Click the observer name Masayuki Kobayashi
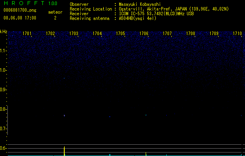245x156 pixels. 140,4
